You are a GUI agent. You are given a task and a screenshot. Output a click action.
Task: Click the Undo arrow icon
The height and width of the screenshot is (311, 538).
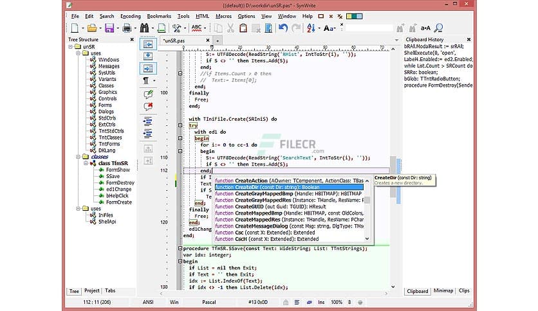coord(283,28)
